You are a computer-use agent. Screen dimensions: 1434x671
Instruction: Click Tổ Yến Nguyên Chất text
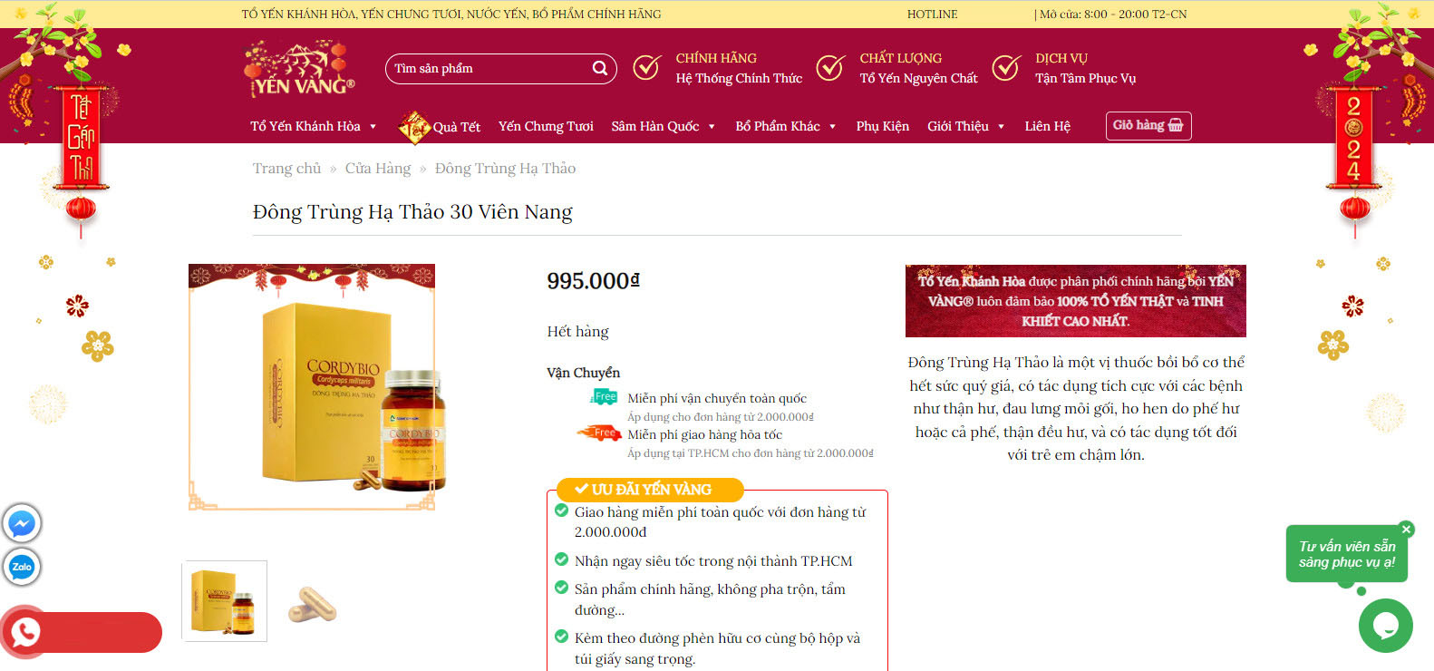(918, 79)
